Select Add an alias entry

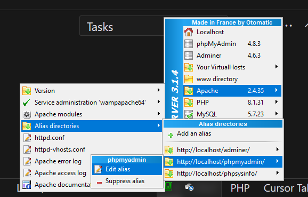pos(223,133)
